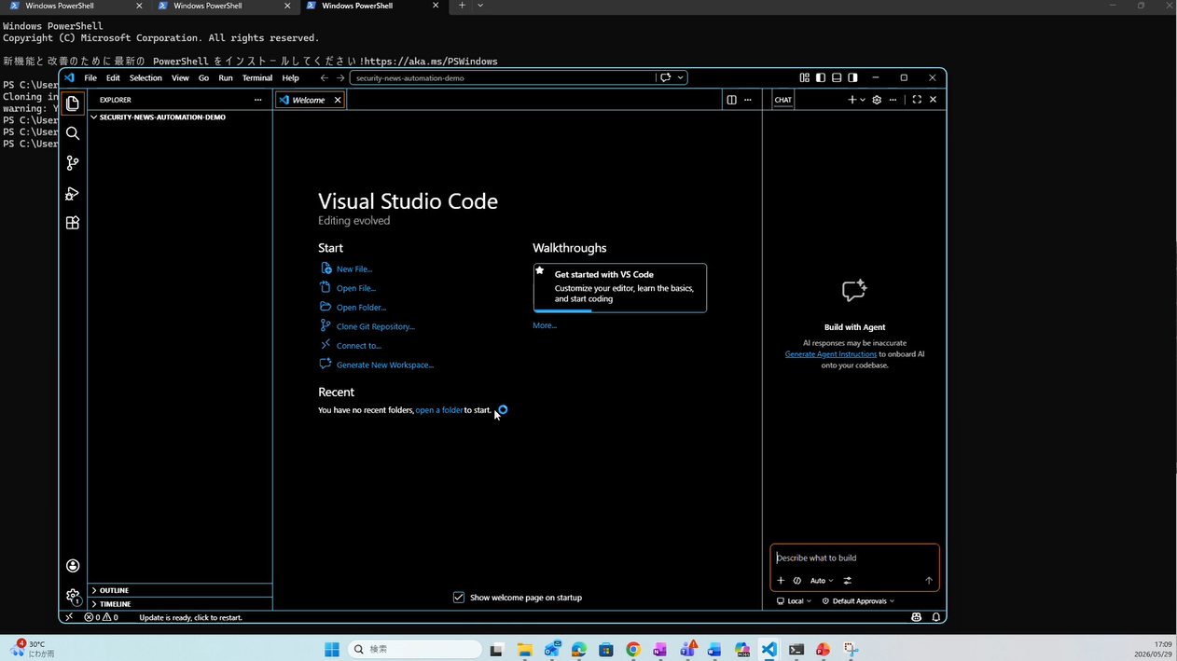Open the Get started with VS Code walkthrough
Screen dimensions: 1177x661
pos(620,287)
